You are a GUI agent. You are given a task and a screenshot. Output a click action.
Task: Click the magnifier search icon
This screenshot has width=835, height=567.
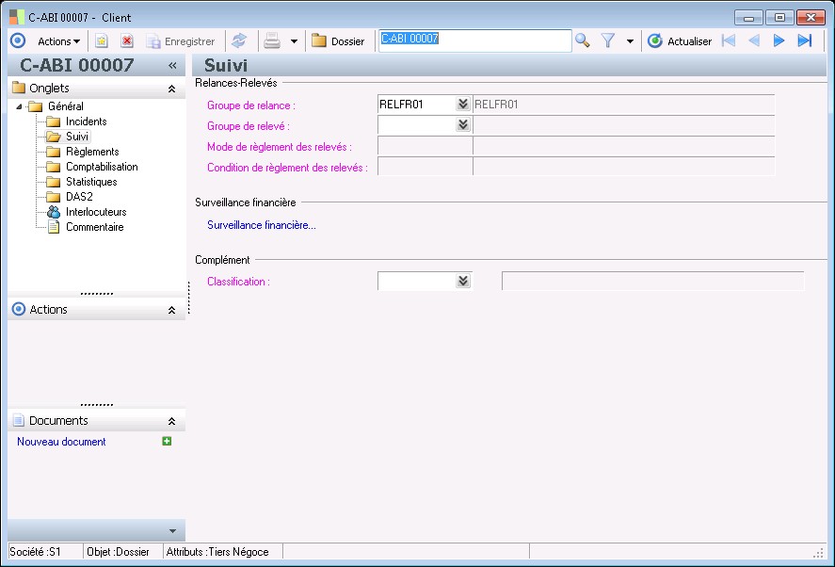[x=583, y=40]
